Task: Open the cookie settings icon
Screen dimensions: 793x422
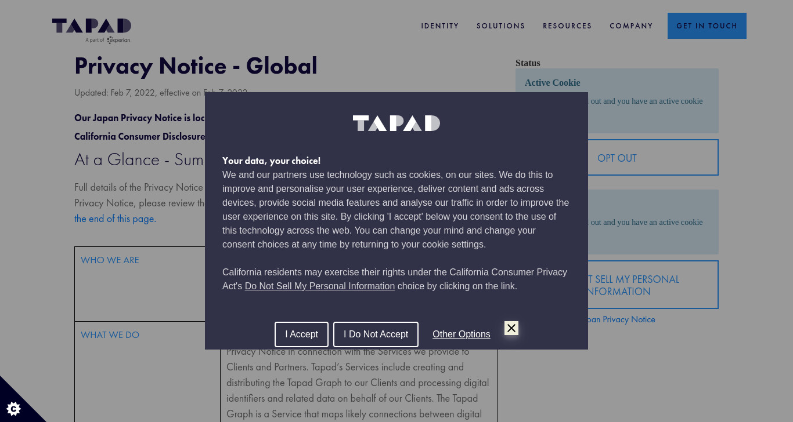Action: [13, 409]
